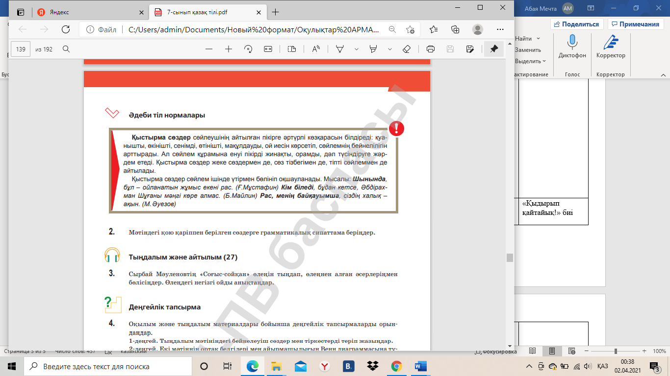Screen dimensions: 670x376
Task: Open Microsoft Edge from the taskbar
Action: 253,366
